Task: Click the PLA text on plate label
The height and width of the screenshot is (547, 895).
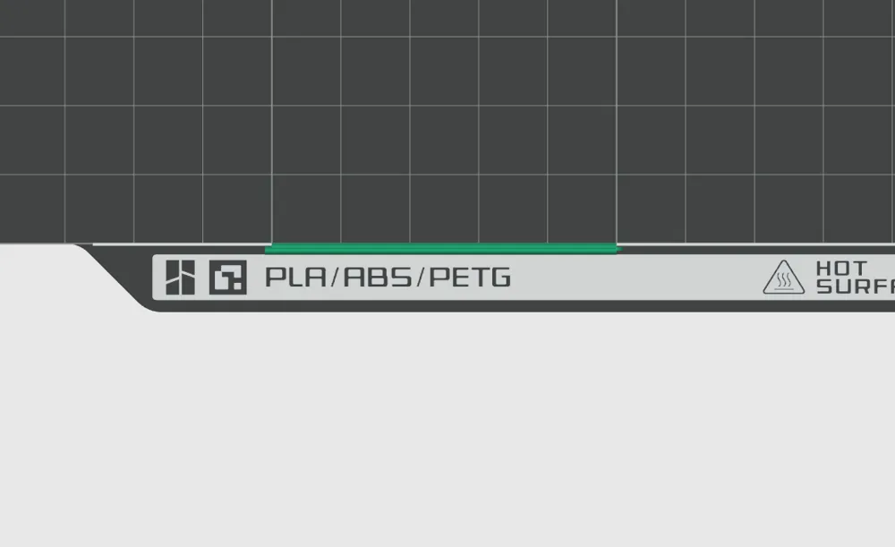Action: pyautogui.click(x=295, y=278)
